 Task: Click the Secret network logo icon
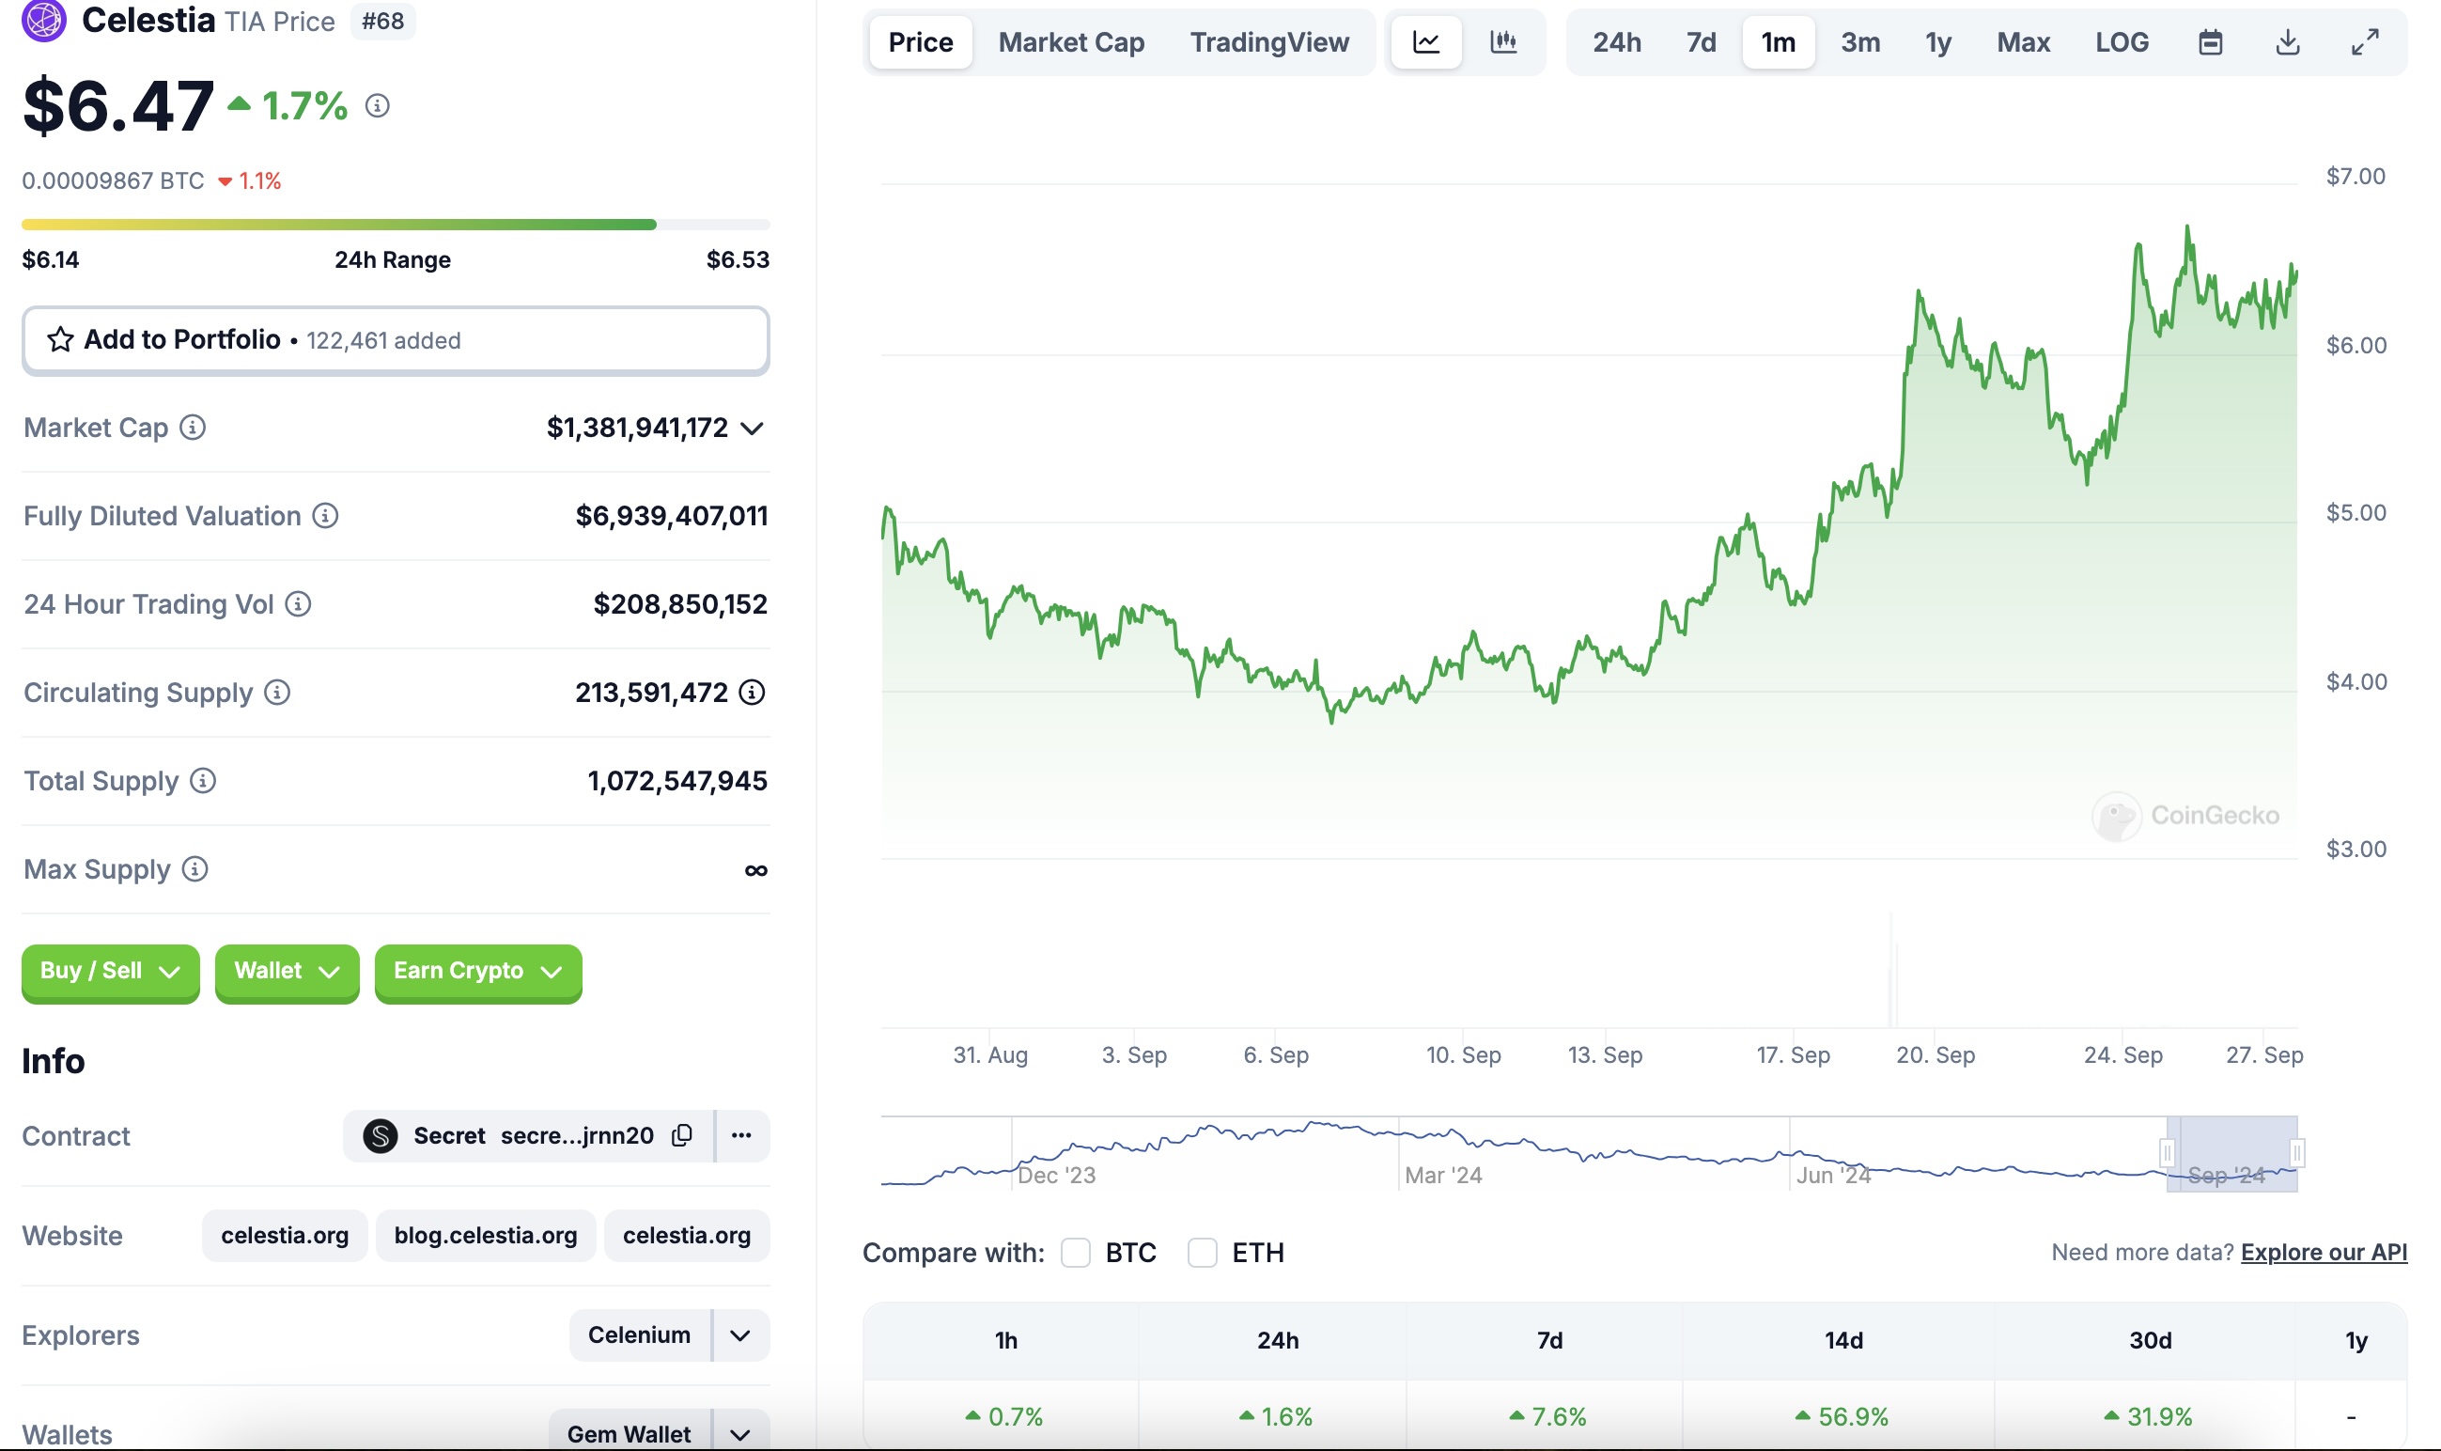(x=381, y=1136)
